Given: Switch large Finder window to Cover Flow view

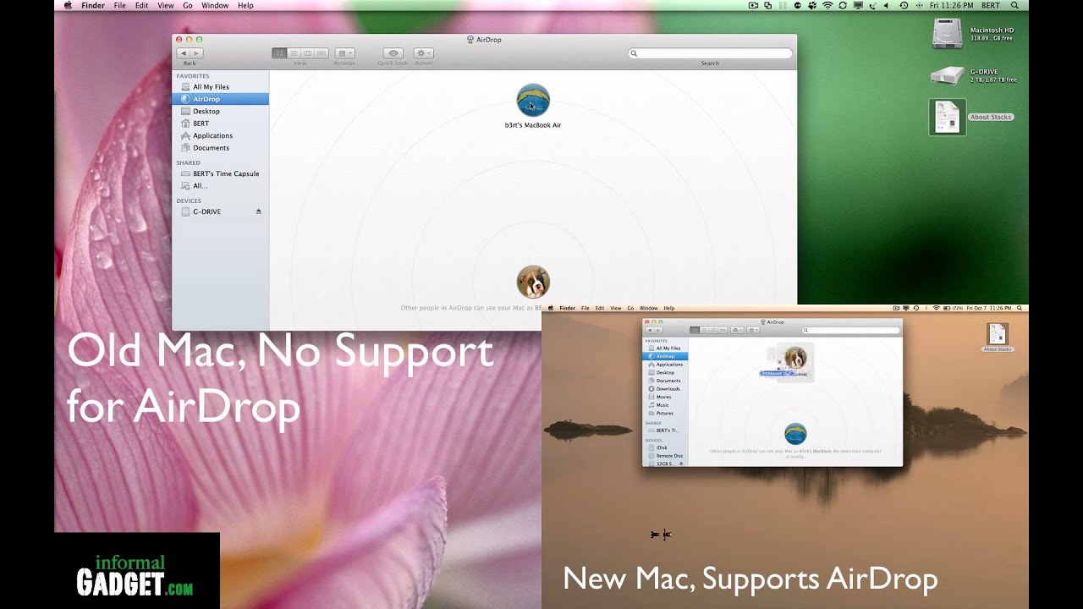Looking at the screenshot, I should 322,53.
